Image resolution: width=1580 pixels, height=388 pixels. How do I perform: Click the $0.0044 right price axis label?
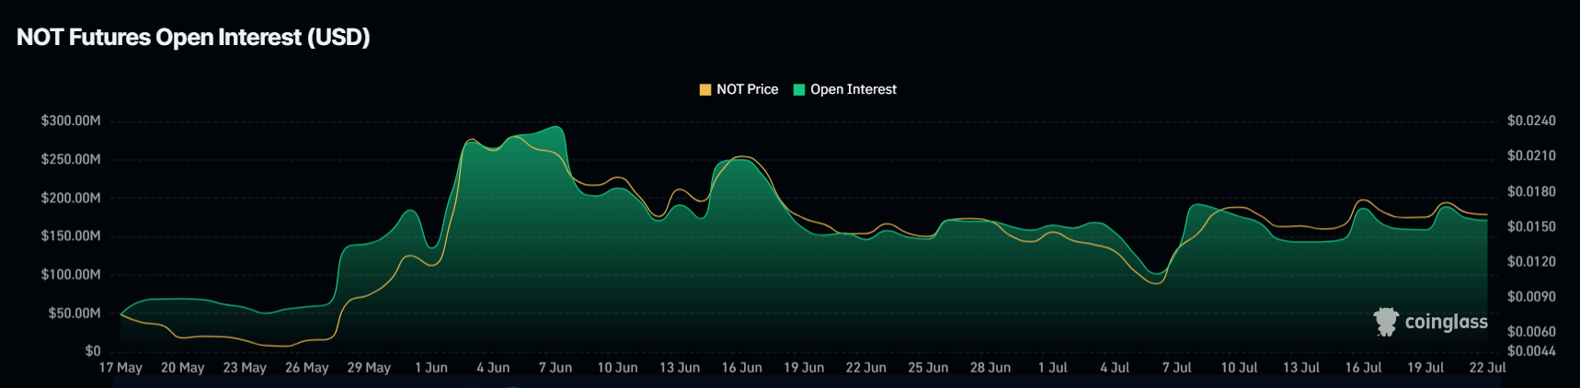pyautogui.click(x=1531, y=351)
